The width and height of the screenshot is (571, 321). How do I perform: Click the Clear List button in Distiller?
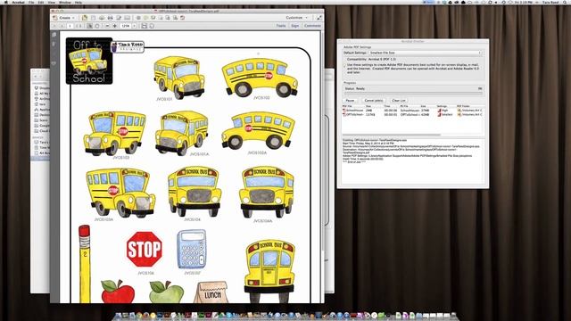point(399,100)
